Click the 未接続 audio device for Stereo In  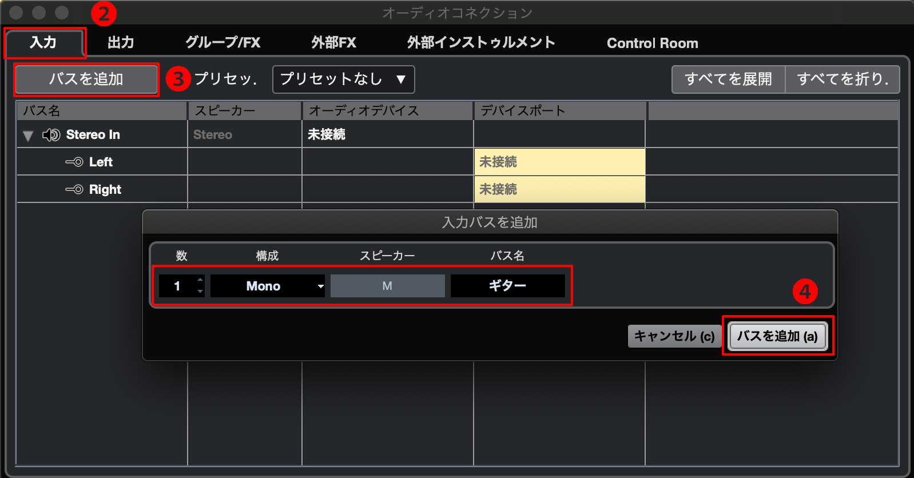tap(327, 135)
